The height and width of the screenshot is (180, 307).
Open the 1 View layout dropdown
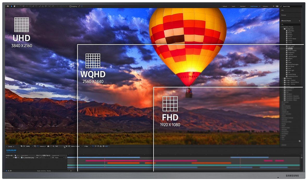tap(87, 146)
